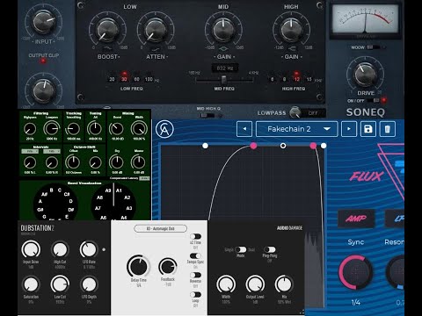The height and width of the screenshot is (316, 422).
Task: Click the High Cut knob in Dubstation
Action: [60, 249]
